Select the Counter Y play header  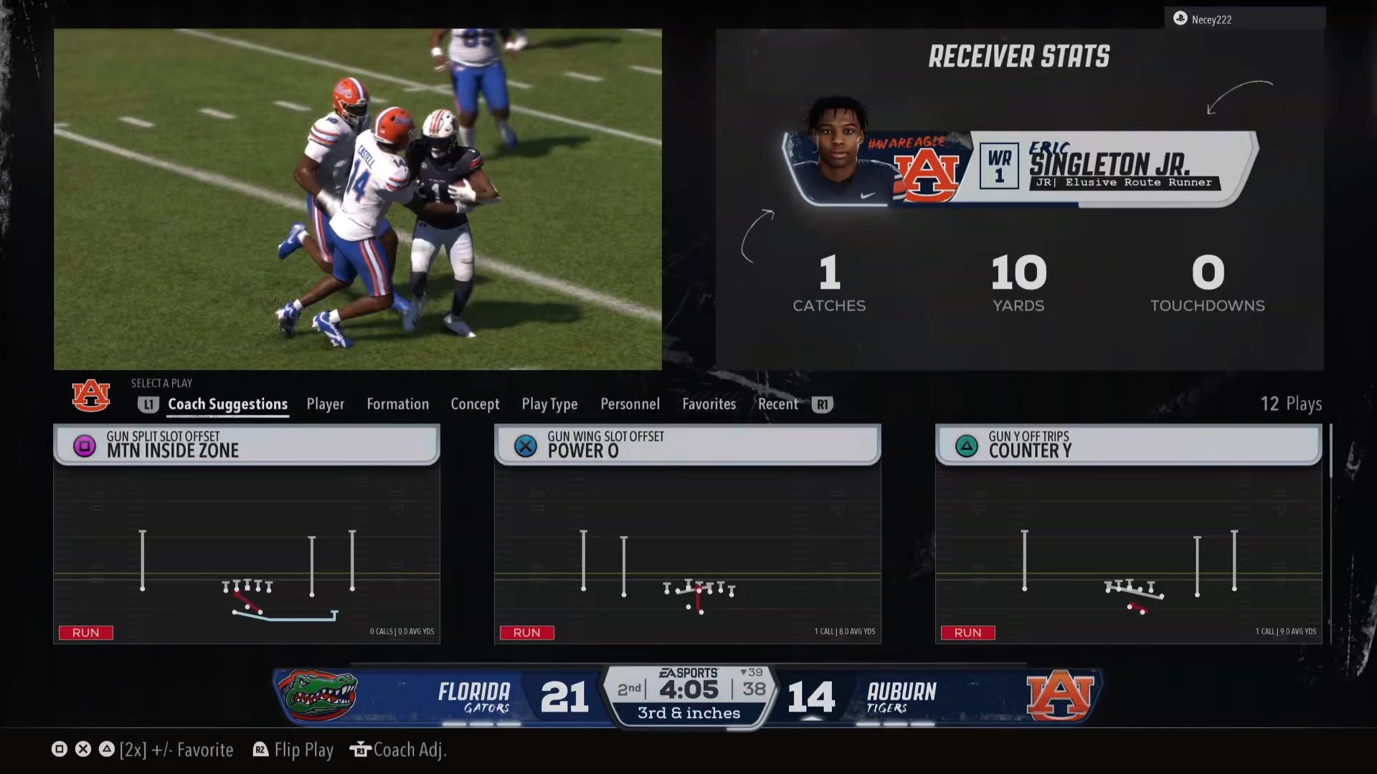tap(1129, 444)
